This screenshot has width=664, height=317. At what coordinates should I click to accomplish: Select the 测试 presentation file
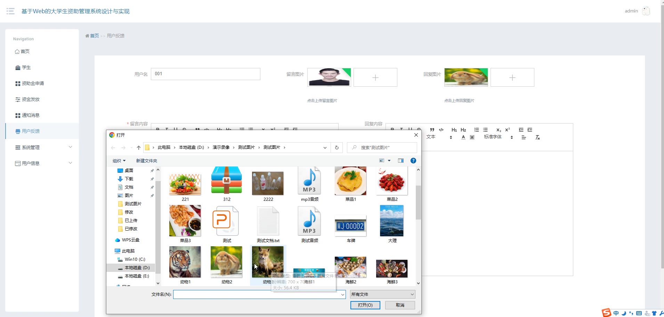(226, 224)
